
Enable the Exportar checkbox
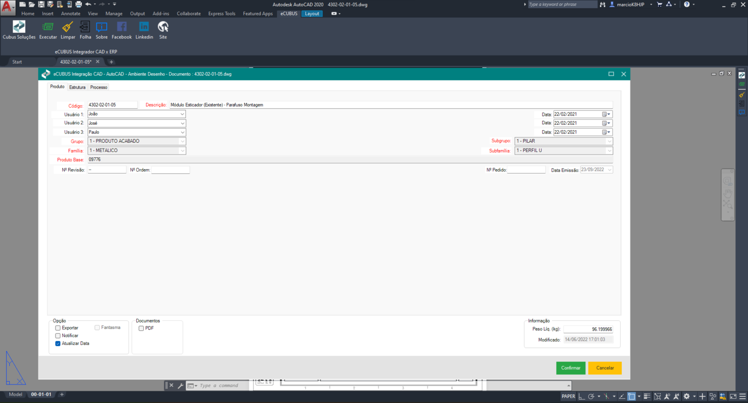58,328
